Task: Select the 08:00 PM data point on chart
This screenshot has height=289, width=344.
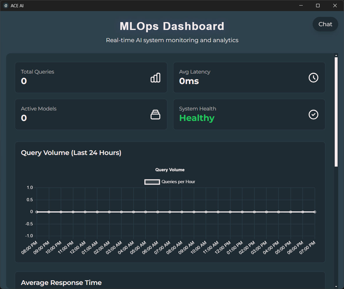Action: click(36, 212)
